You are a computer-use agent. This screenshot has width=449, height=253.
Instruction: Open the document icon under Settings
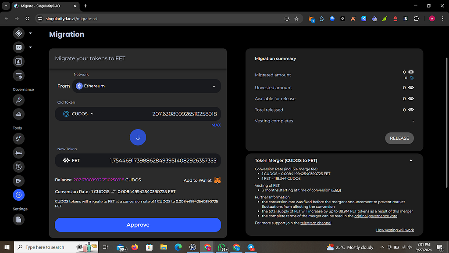click(18, 220)
